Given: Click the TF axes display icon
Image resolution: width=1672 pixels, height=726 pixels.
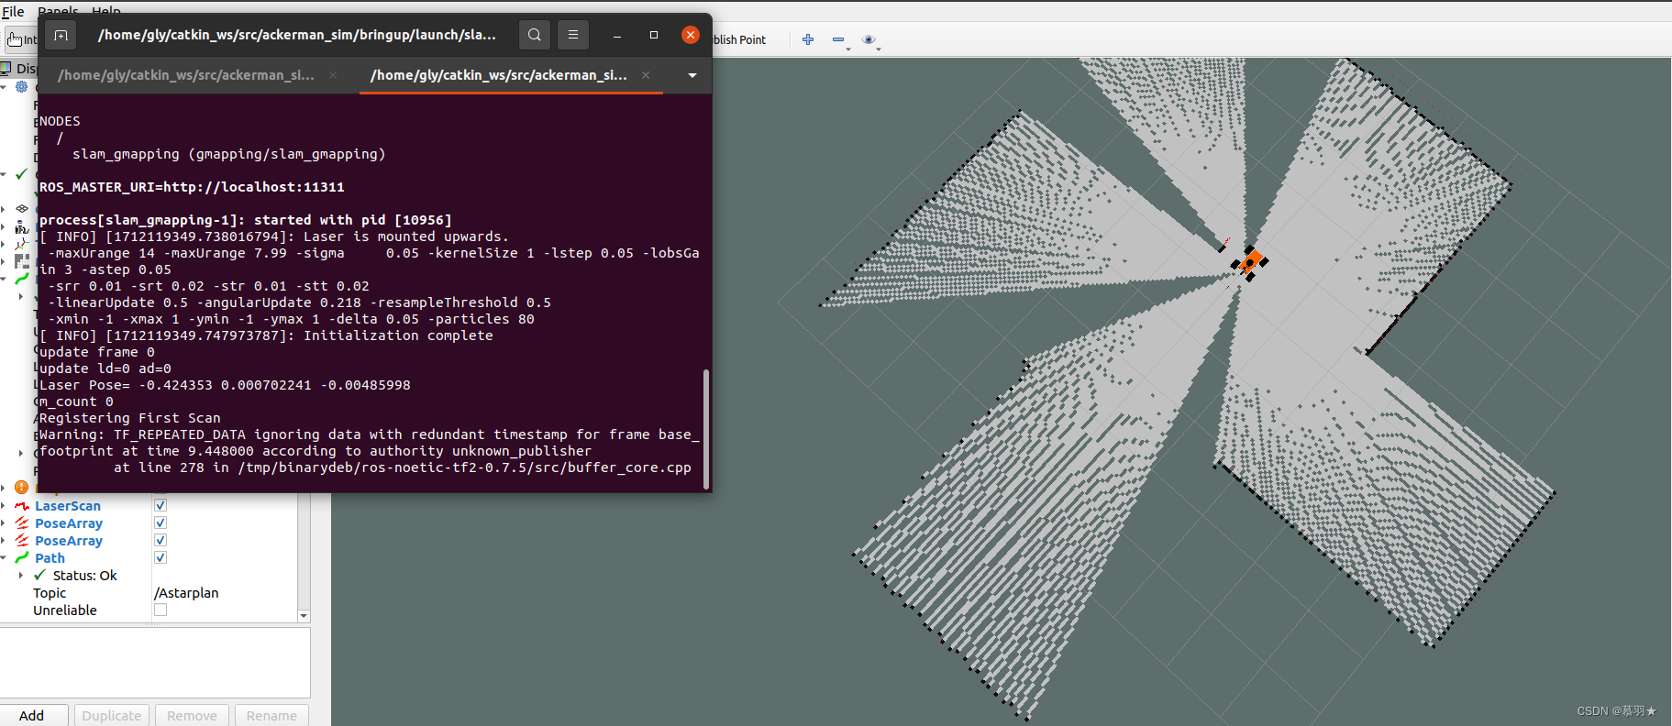Looking at the screenshot, I should (22, 244).
